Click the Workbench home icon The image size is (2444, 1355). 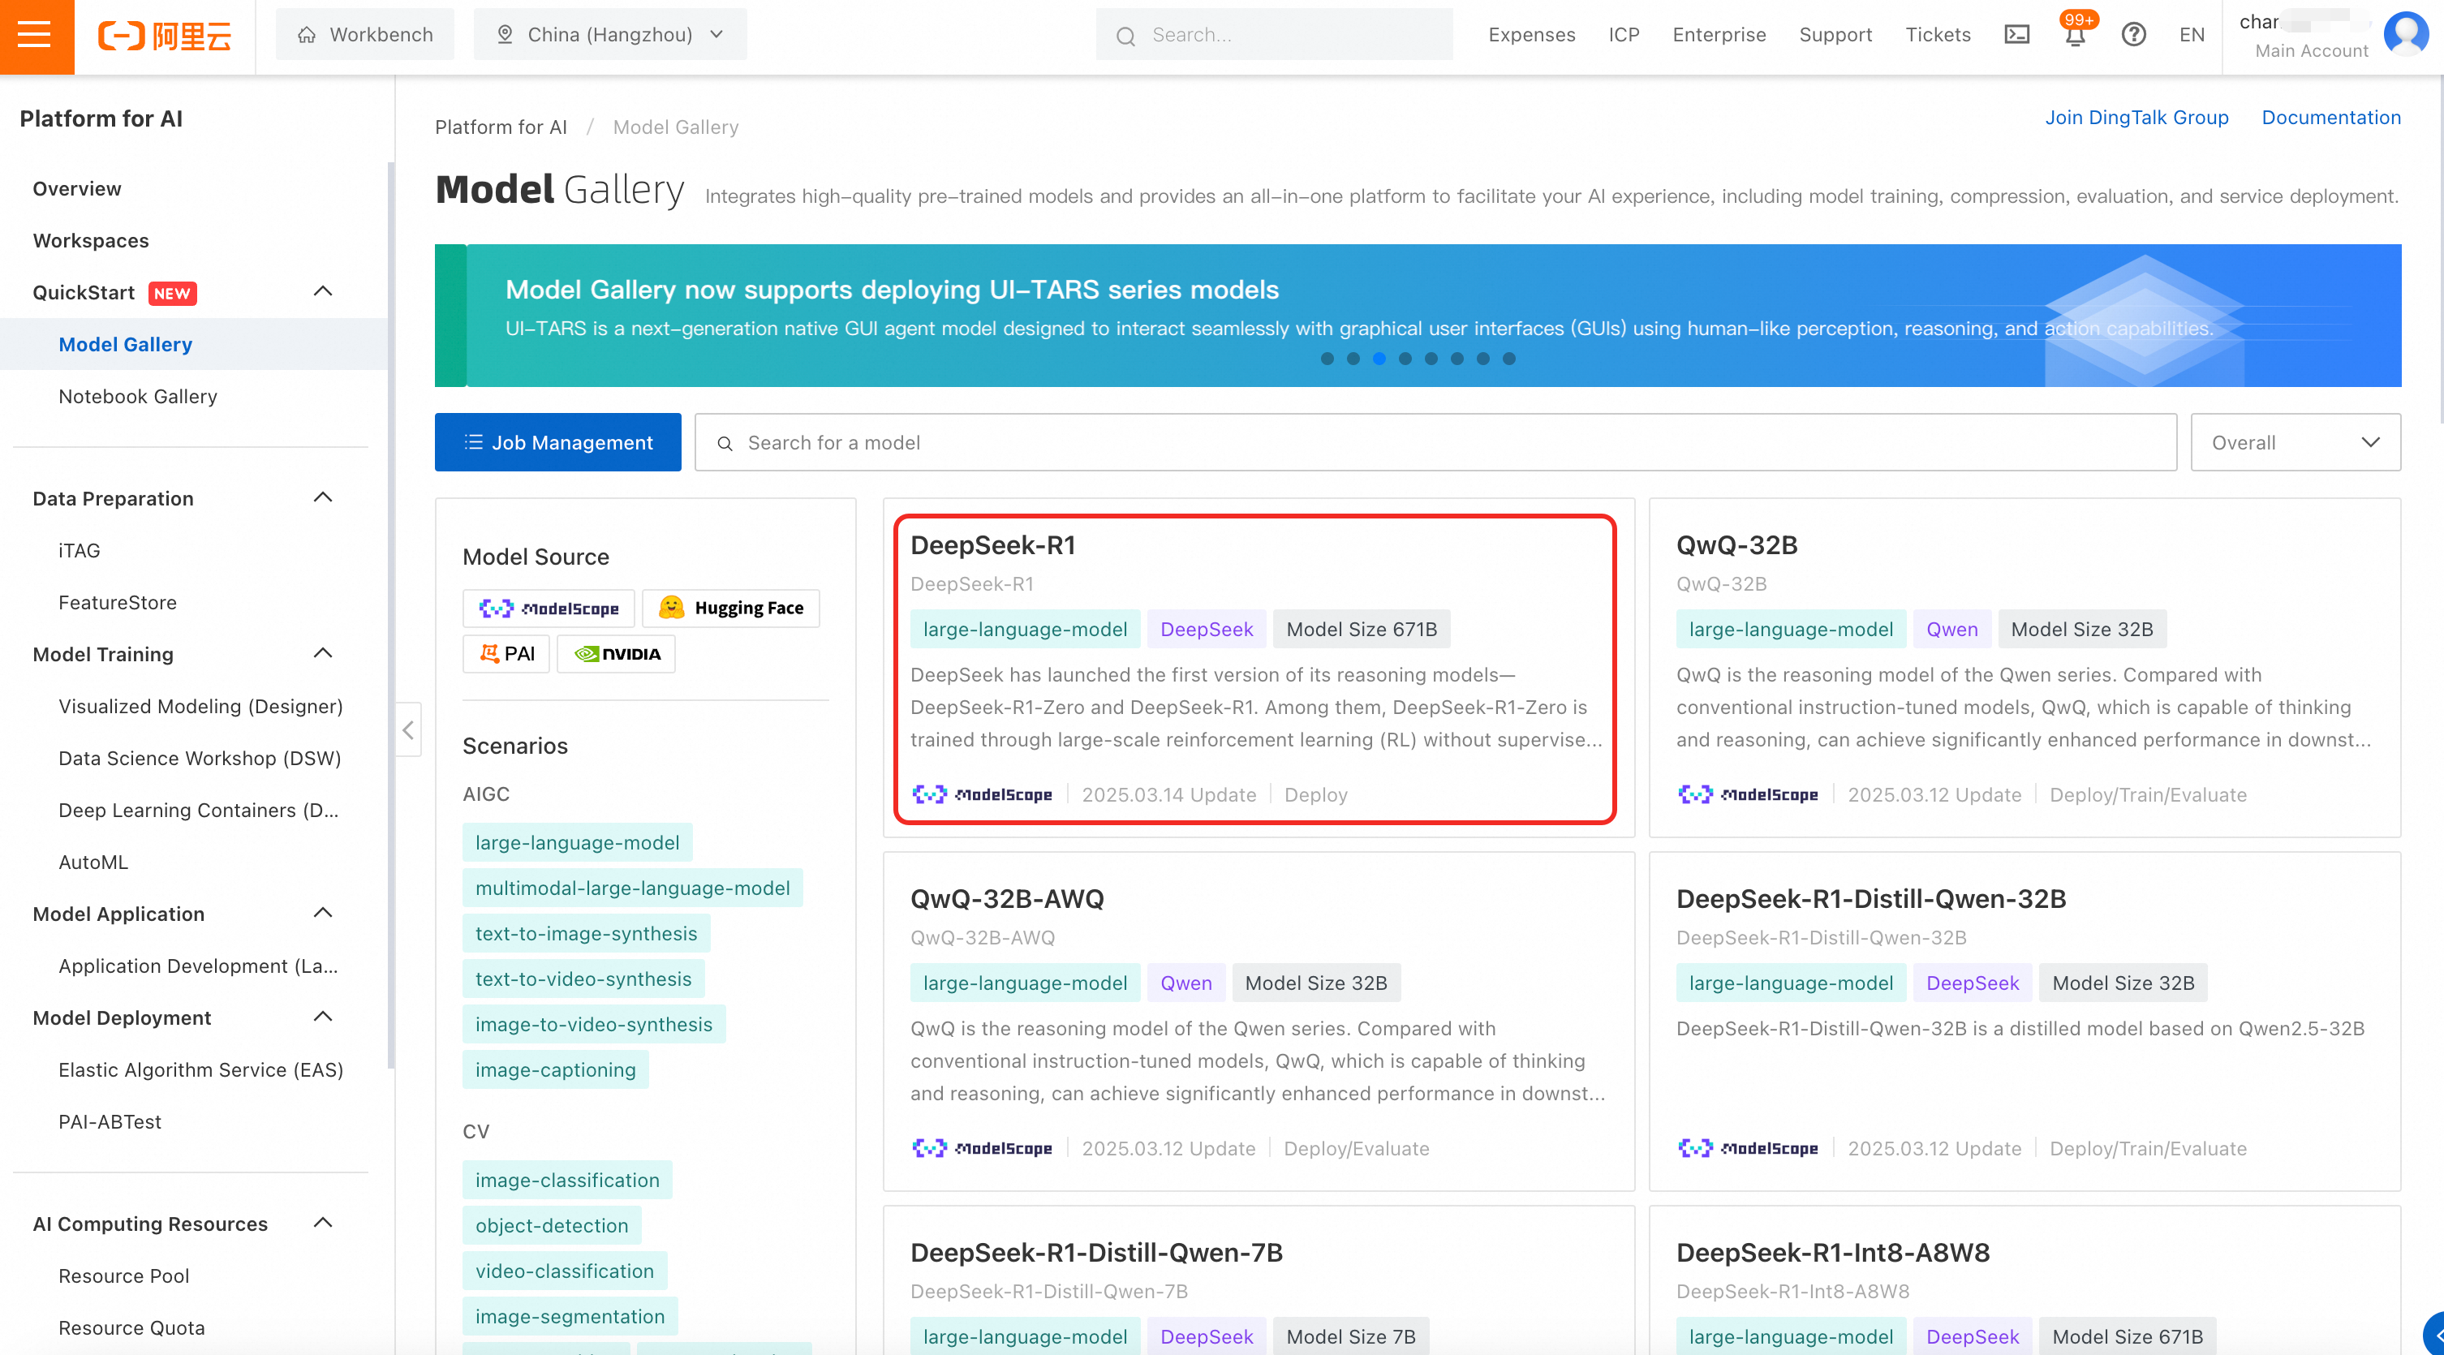pos(307,35)
